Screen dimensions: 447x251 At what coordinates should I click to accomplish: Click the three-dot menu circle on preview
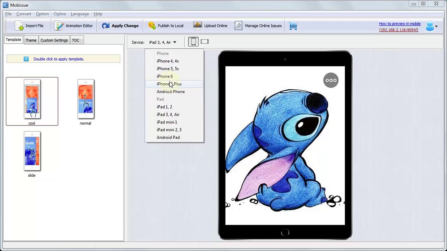point(331,80)
